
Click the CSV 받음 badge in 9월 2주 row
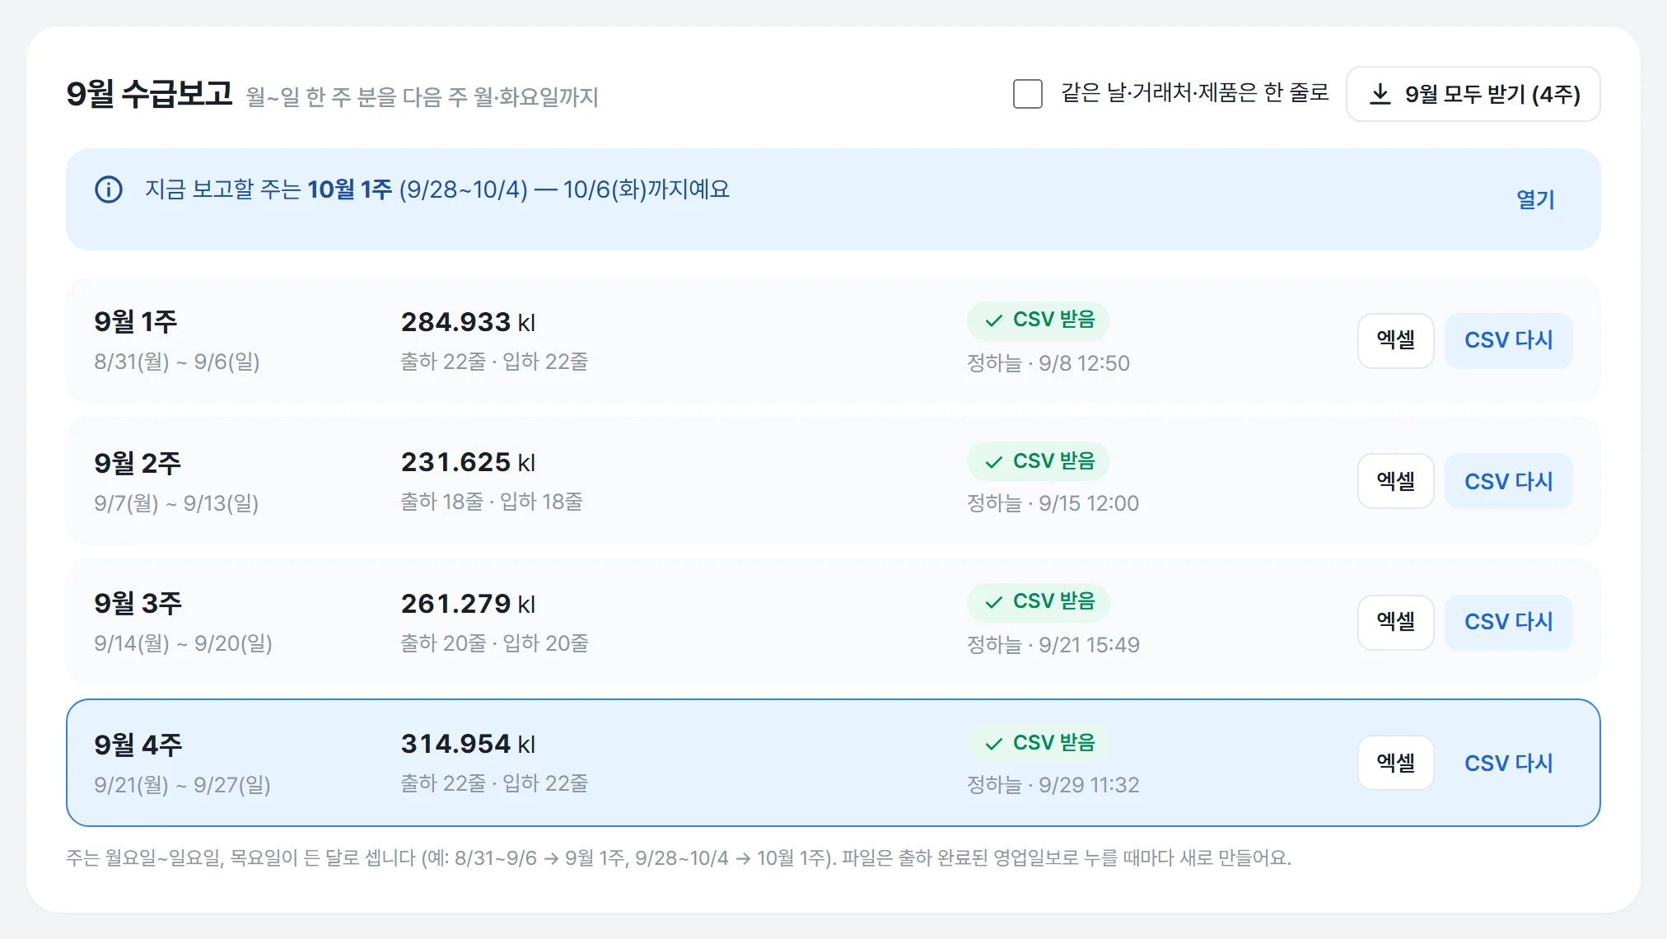[x=1038, y=461]
